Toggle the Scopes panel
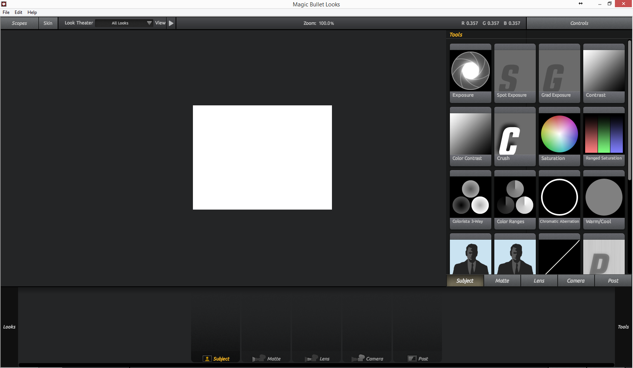 [x=19, y=23]
